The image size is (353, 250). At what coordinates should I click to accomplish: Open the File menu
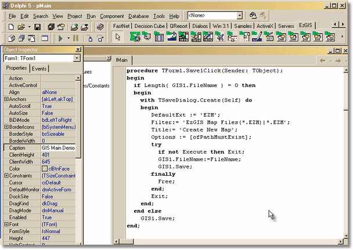click(x=12, y=16)
